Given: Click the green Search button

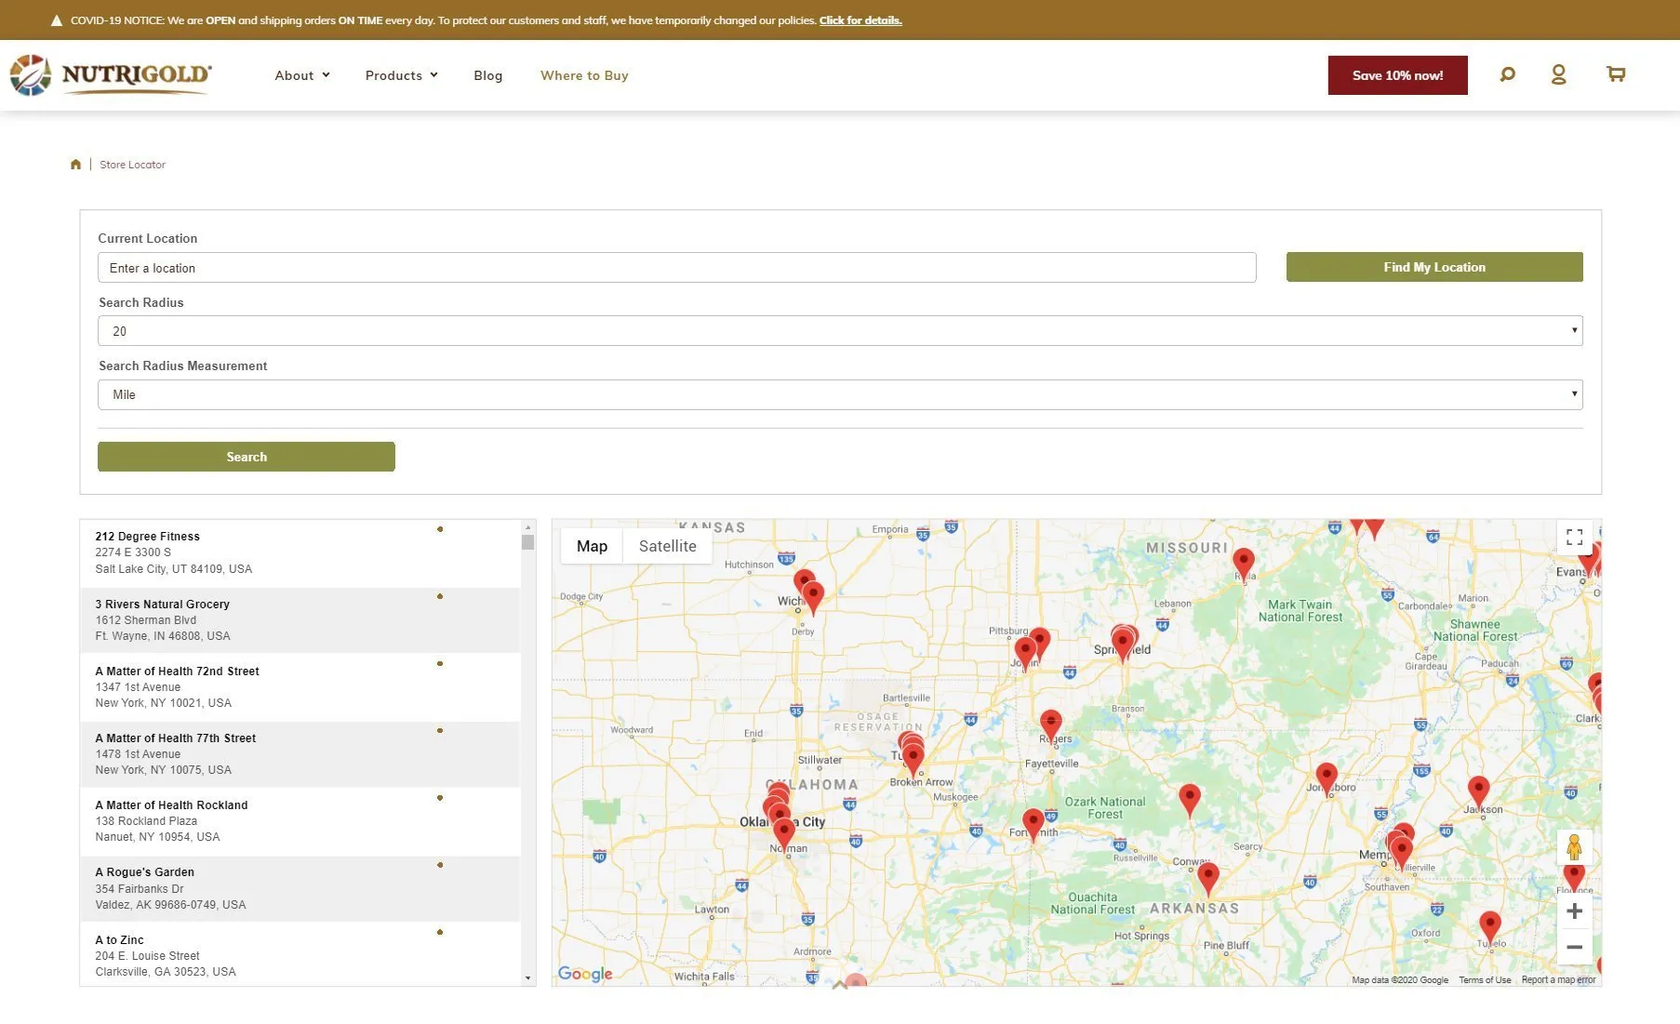Looking at the screenshot, I should click(x=247, y=457).
